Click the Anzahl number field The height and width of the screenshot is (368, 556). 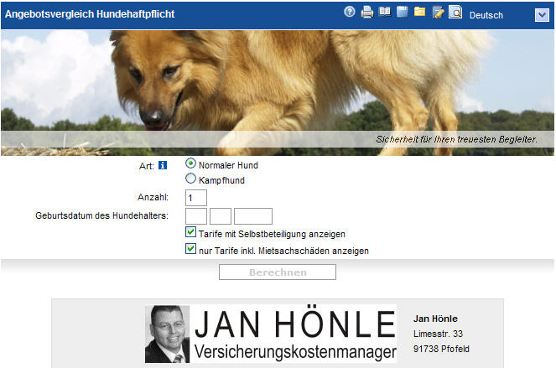195,198
